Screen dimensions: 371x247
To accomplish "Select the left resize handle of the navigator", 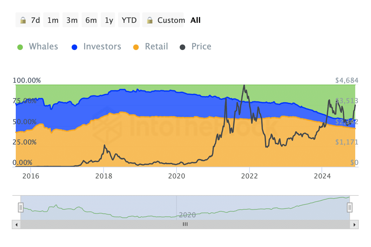I will tap(20, 208).
